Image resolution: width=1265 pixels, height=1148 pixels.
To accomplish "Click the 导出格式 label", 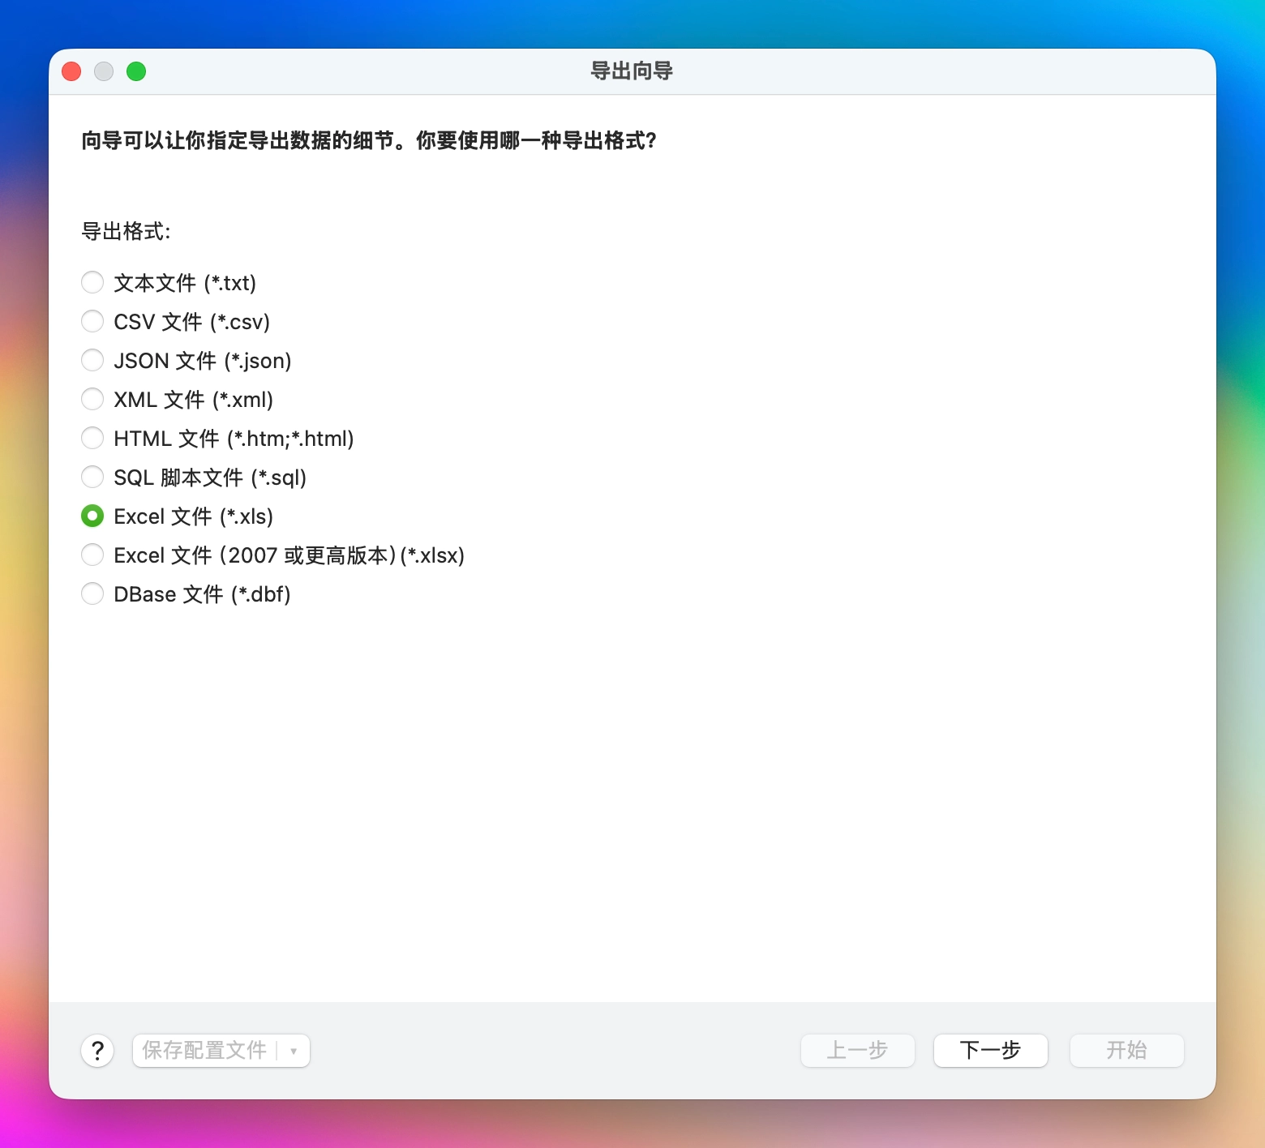I will 125,232.
